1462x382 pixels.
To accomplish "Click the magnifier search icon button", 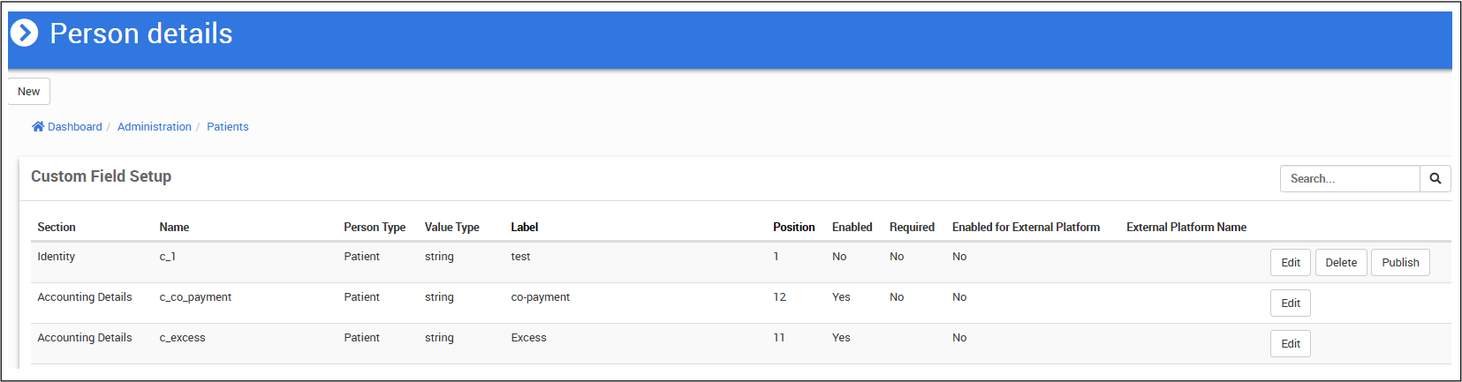I will pyautogui.click(x=1435, y=178).
